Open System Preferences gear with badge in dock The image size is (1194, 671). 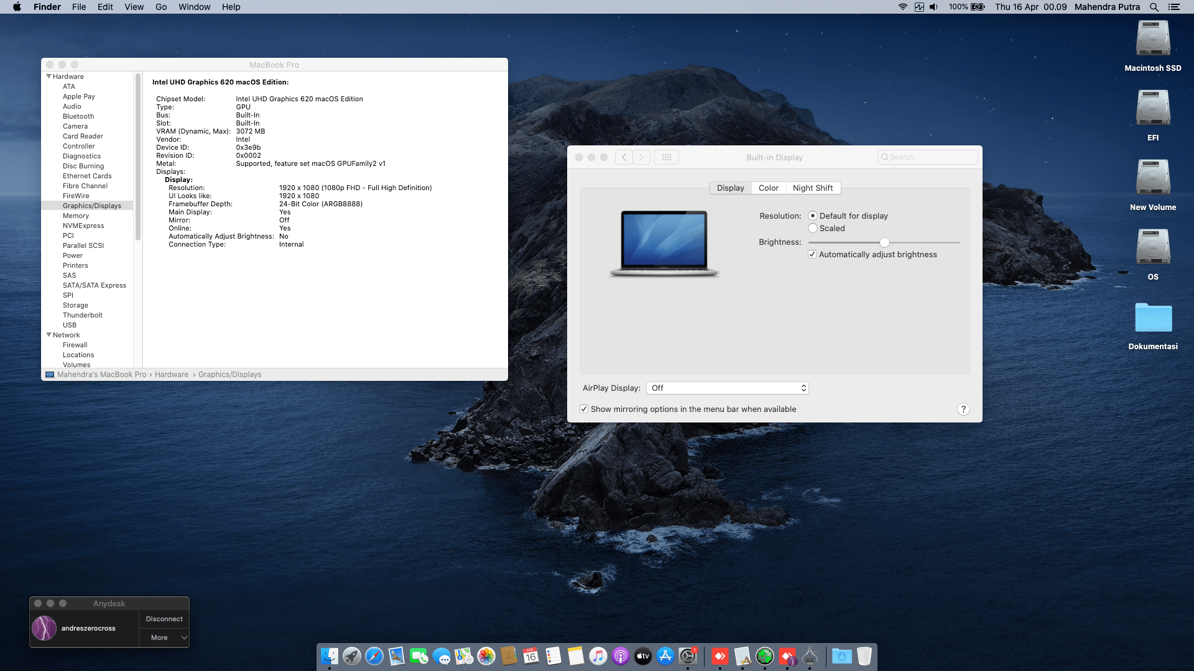pos(688,656)
